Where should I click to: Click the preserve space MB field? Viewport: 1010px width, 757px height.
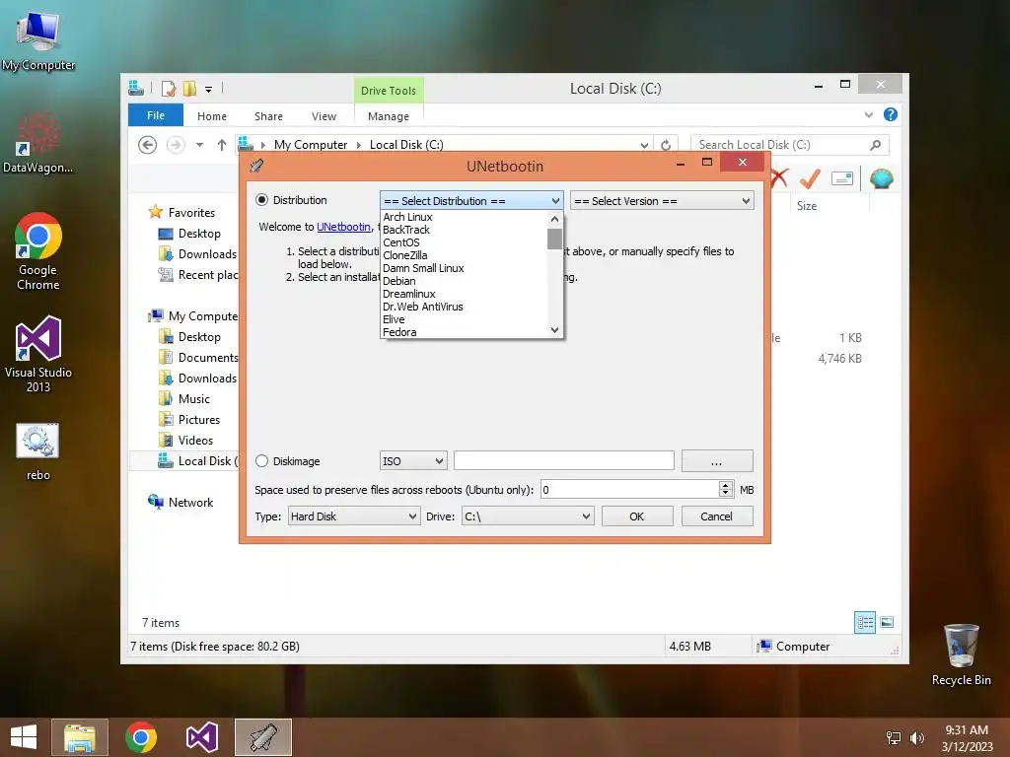point(629,490)
